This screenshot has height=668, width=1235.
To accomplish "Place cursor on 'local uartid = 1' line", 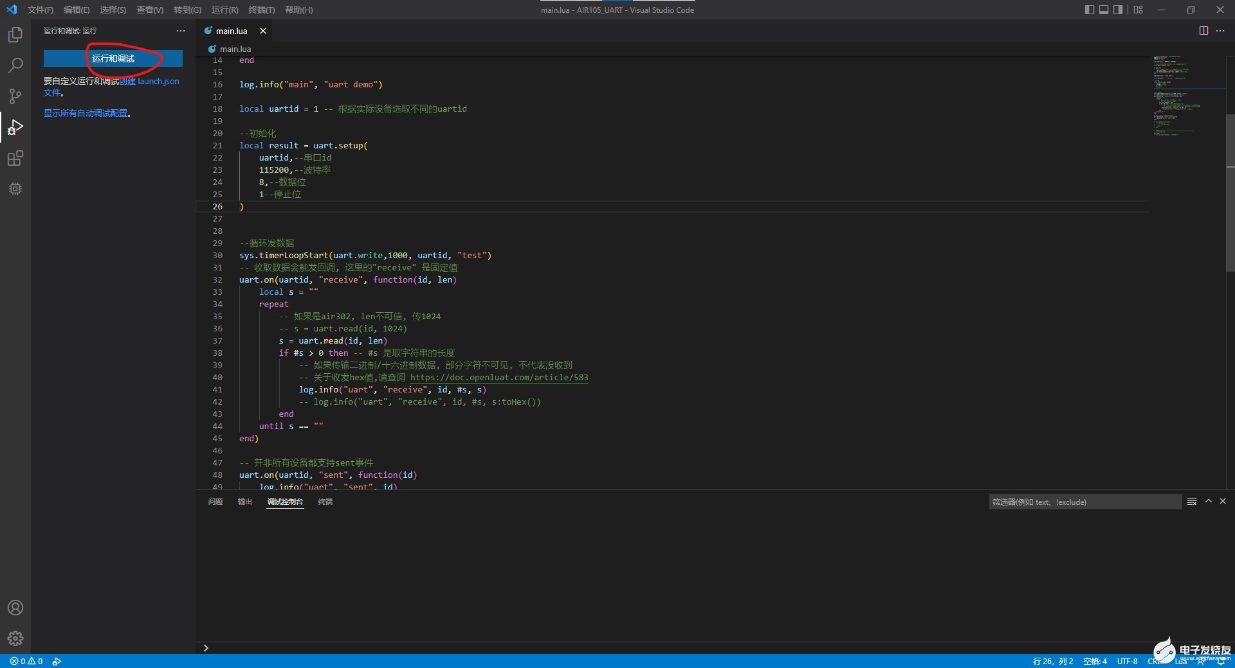I will point(353,109).
